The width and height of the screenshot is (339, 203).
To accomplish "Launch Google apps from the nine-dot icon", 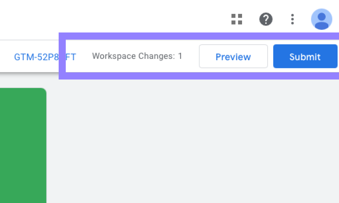I will click(237, 19).
